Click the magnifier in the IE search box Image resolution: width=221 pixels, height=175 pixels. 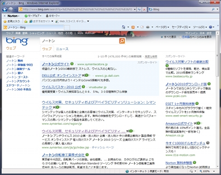point(213,9)
